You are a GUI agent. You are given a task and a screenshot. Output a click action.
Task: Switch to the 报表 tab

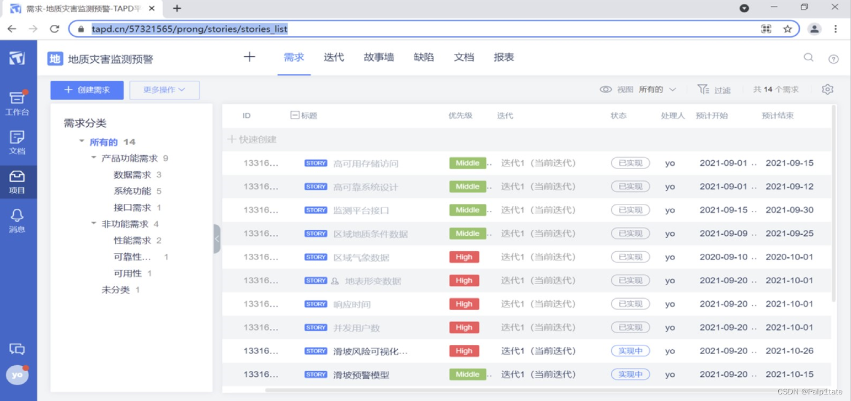pos(504,57)
